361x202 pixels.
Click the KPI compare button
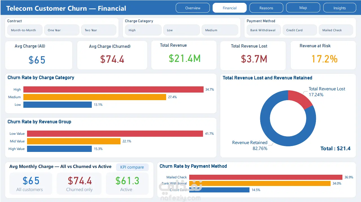tap(132, 167)
